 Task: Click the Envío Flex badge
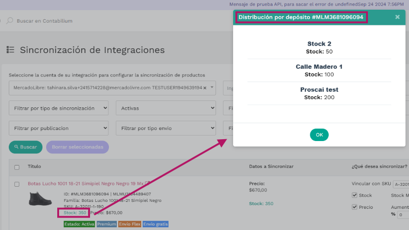[x=129, y=224]
